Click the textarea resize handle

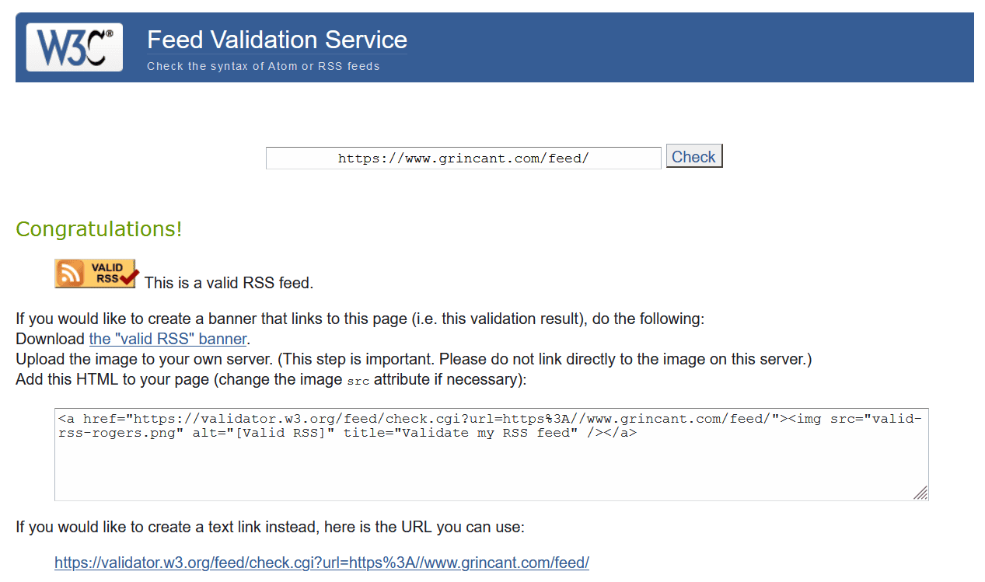tap(920, 492)
